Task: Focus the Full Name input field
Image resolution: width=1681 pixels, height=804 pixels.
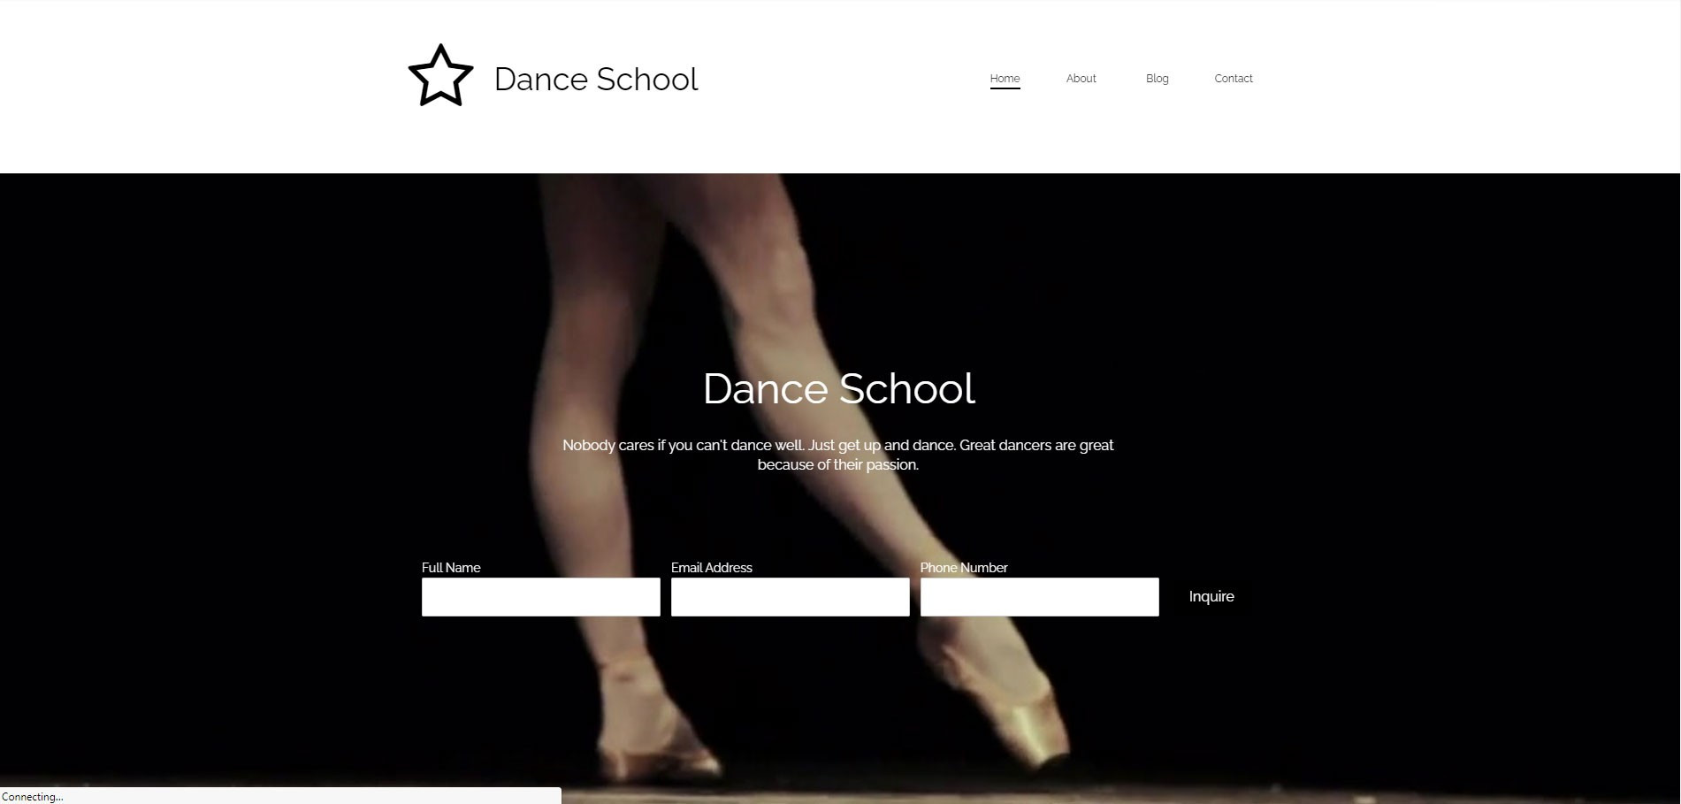Action: point(540,597)
